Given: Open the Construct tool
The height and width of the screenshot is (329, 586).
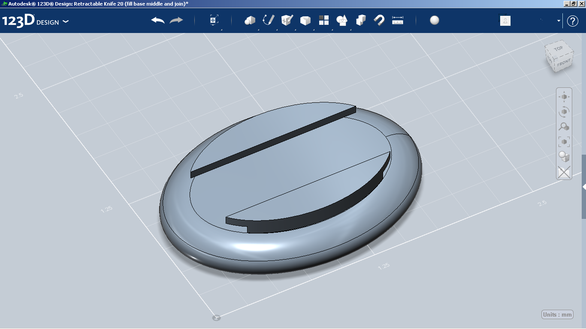Looking at the screenshot, I should click(x=287, y=21).
